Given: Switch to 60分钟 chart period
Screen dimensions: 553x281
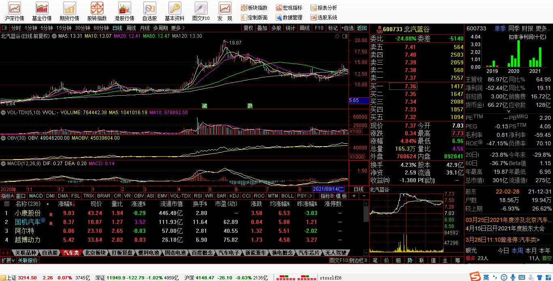Looking at the screenshot, I should pyautogui.click(x=101, y=28).
